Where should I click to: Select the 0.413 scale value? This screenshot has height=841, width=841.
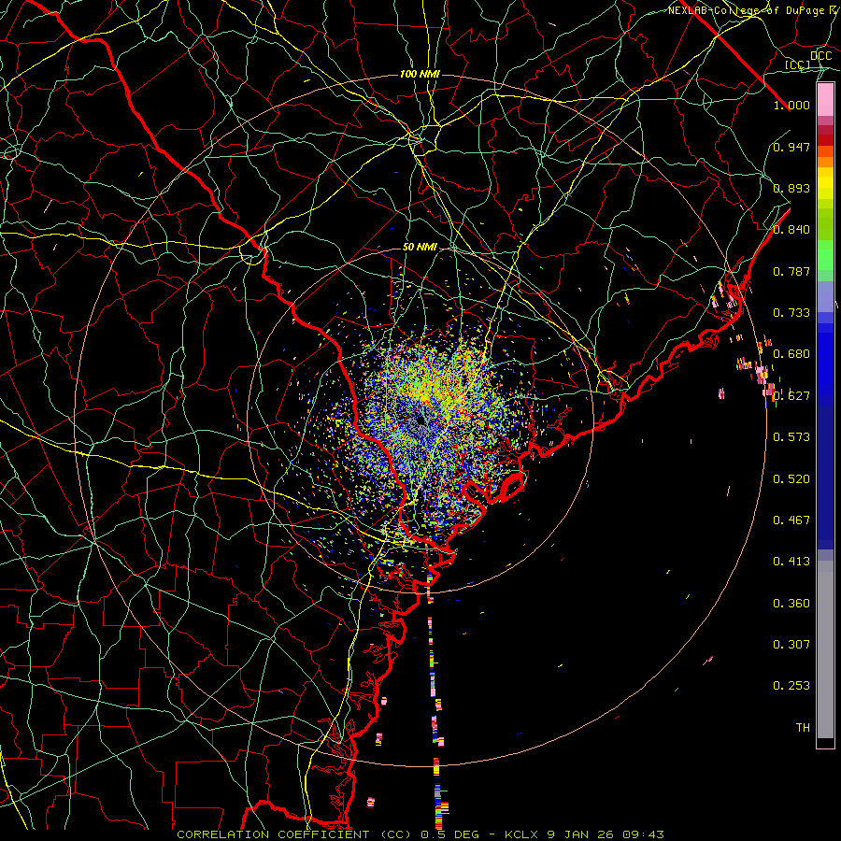coord(791,562)
